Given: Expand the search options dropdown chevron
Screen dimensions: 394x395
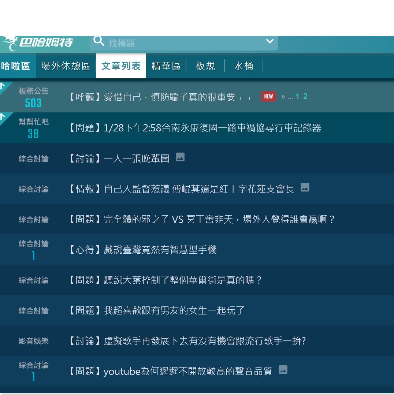Looking at the screenshot, I should pos(270,41).
